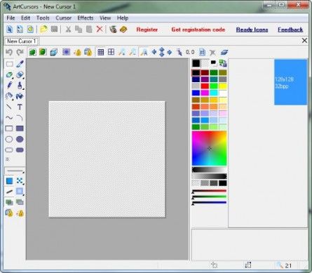Open the Feedback link

click(290, 29)
